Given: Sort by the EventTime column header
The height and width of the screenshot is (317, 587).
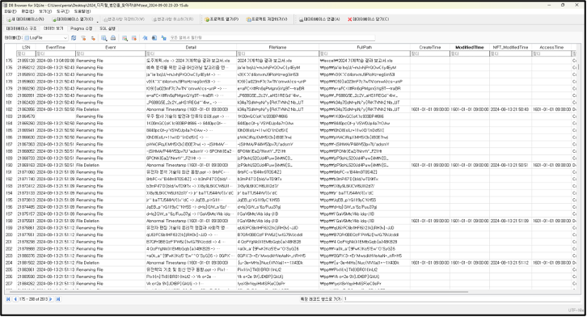Looking at the screenshot, I should 56,48.
